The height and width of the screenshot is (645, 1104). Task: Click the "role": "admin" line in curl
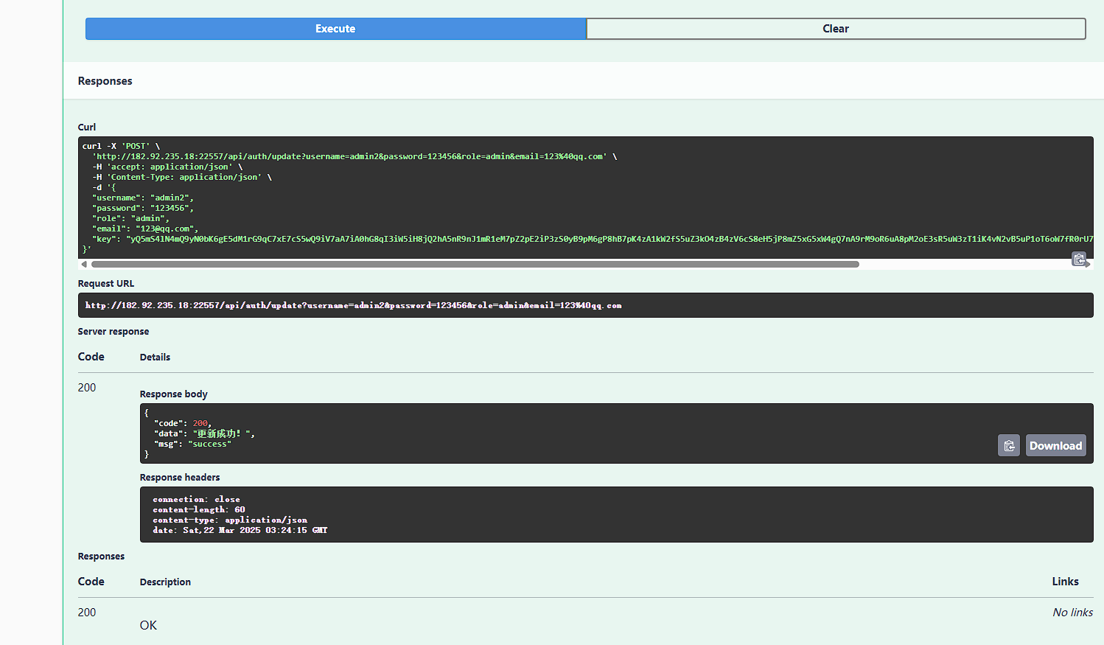[x=130, y=218]
